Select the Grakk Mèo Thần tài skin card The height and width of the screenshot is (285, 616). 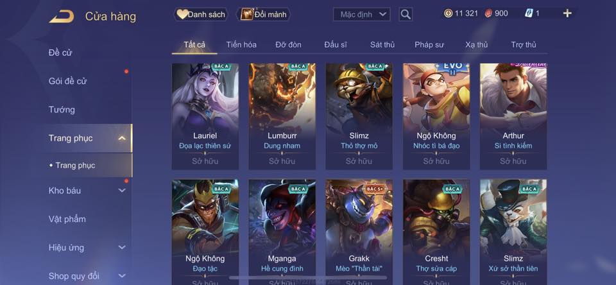pos(359,232)
